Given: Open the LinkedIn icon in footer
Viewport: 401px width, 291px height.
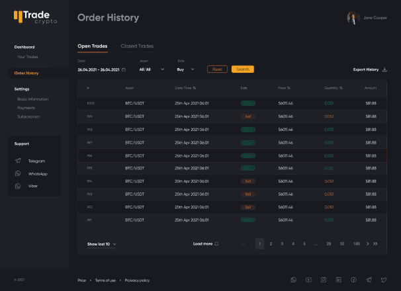Looking at the screenshot, I should tap(339, 280).
